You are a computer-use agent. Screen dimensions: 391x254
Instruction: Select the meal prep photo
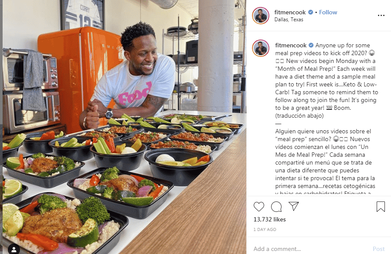(124, 127)
